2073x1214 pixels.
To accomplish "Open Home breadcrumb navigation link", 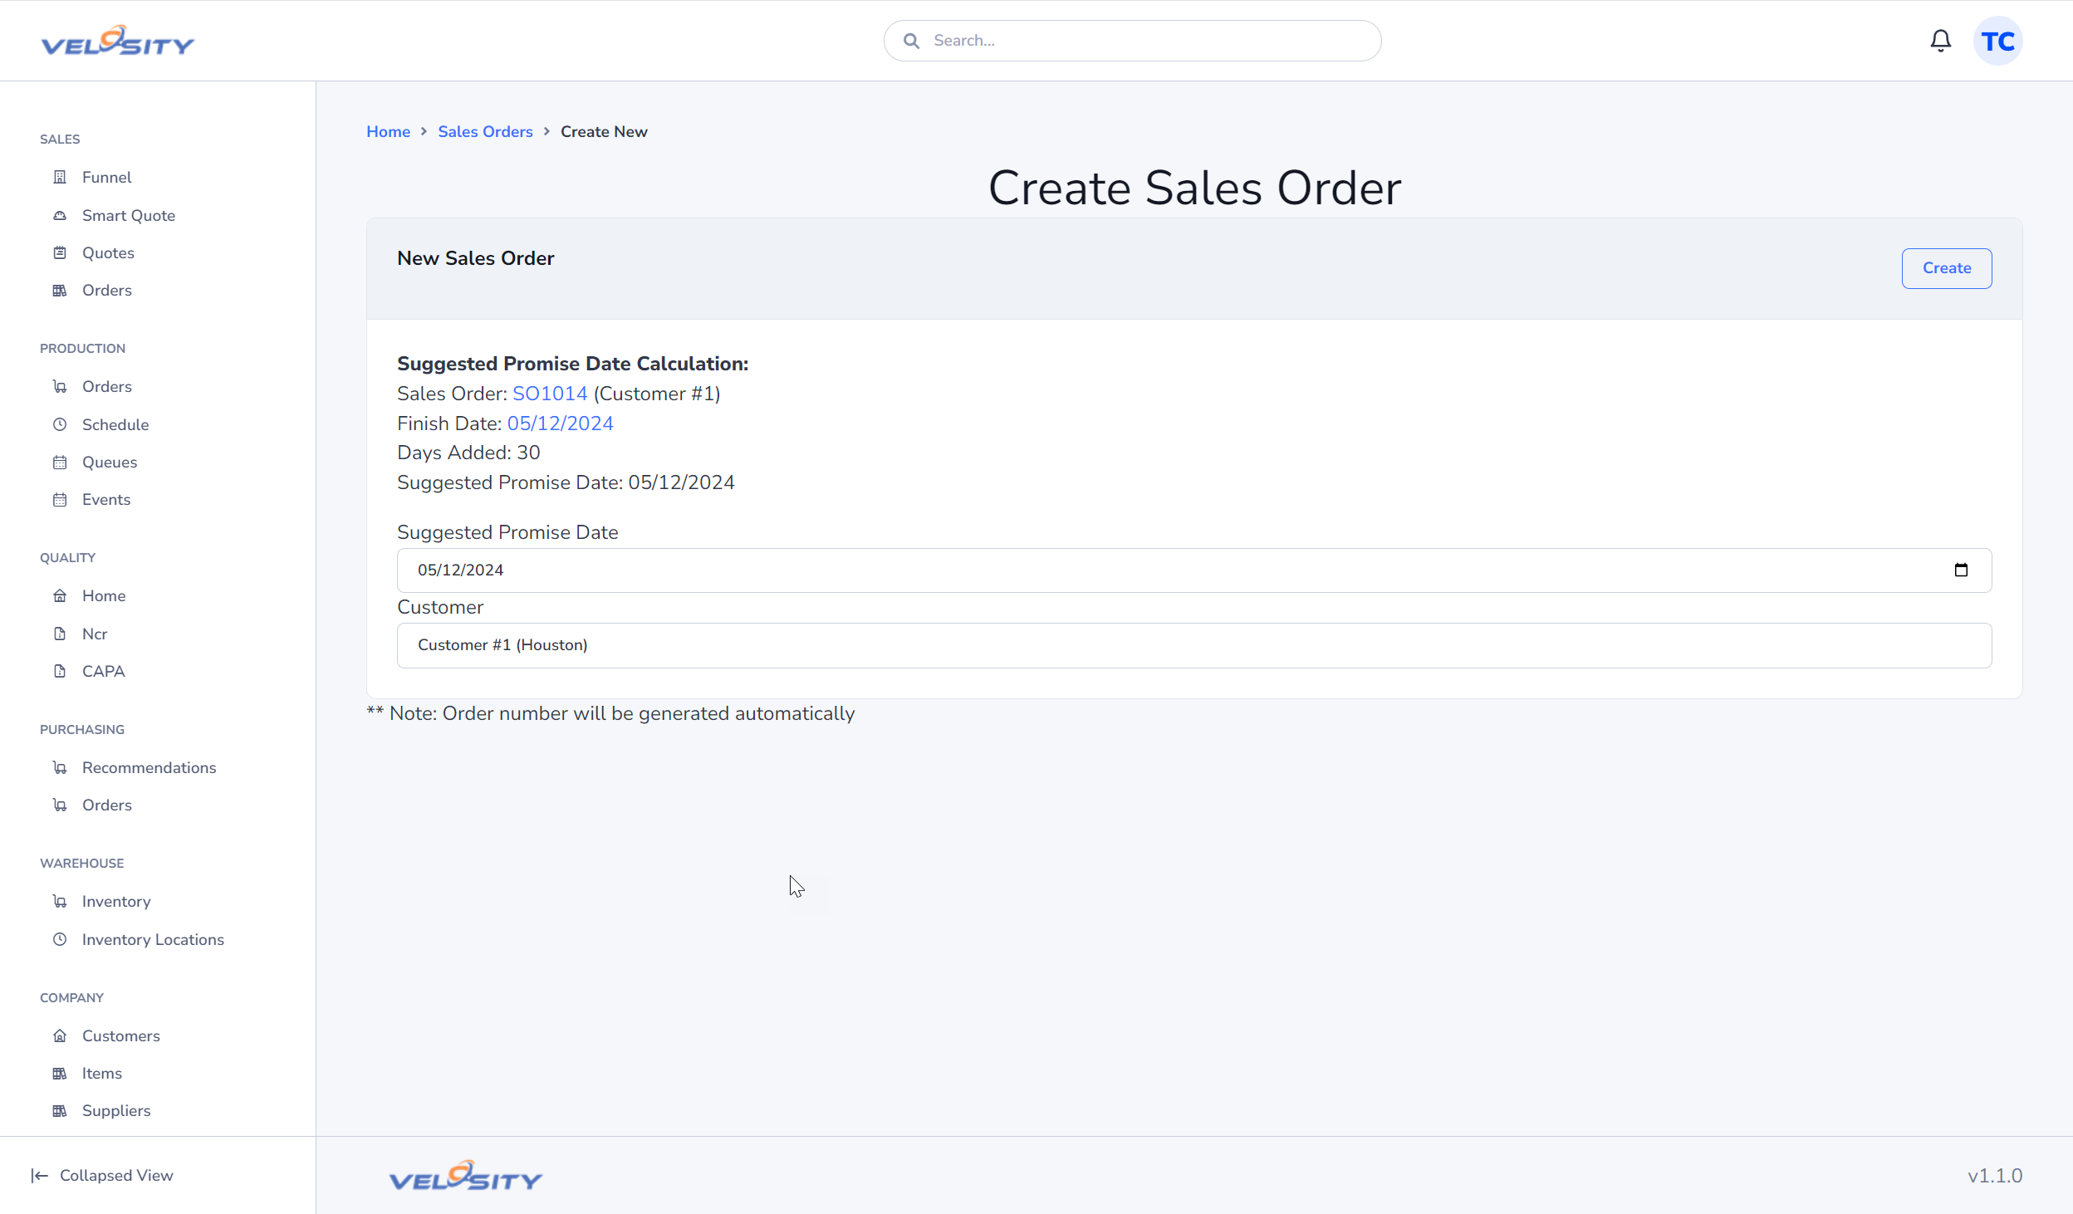I will [x=387, y=131].
